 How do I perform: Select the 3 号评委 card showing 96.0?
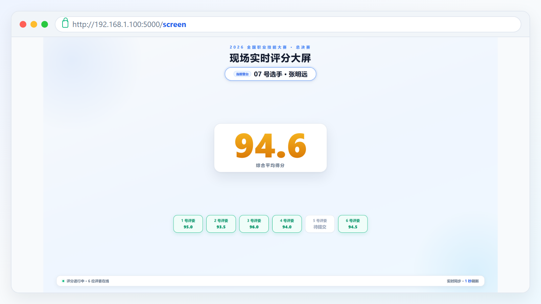coord(254,224)
